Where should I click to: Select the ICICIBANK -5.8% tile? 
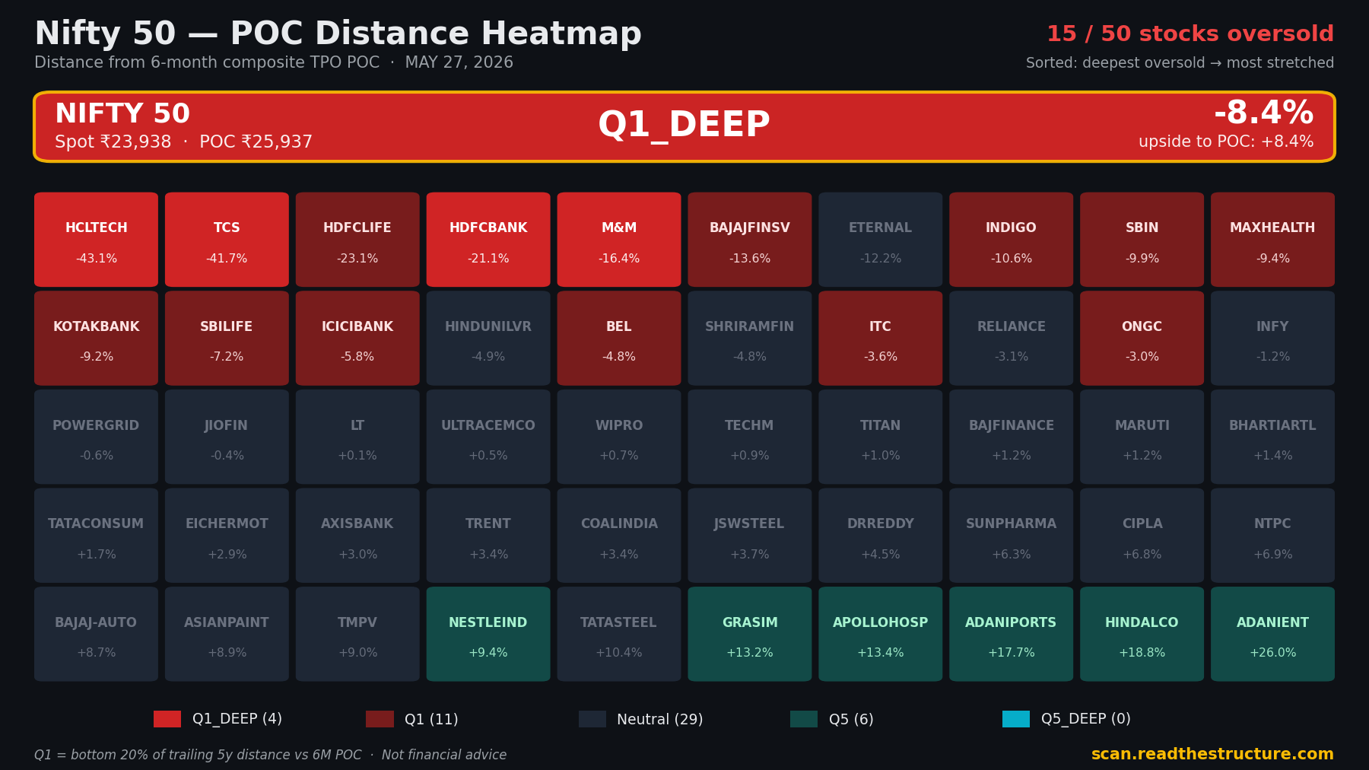point(357,339)
